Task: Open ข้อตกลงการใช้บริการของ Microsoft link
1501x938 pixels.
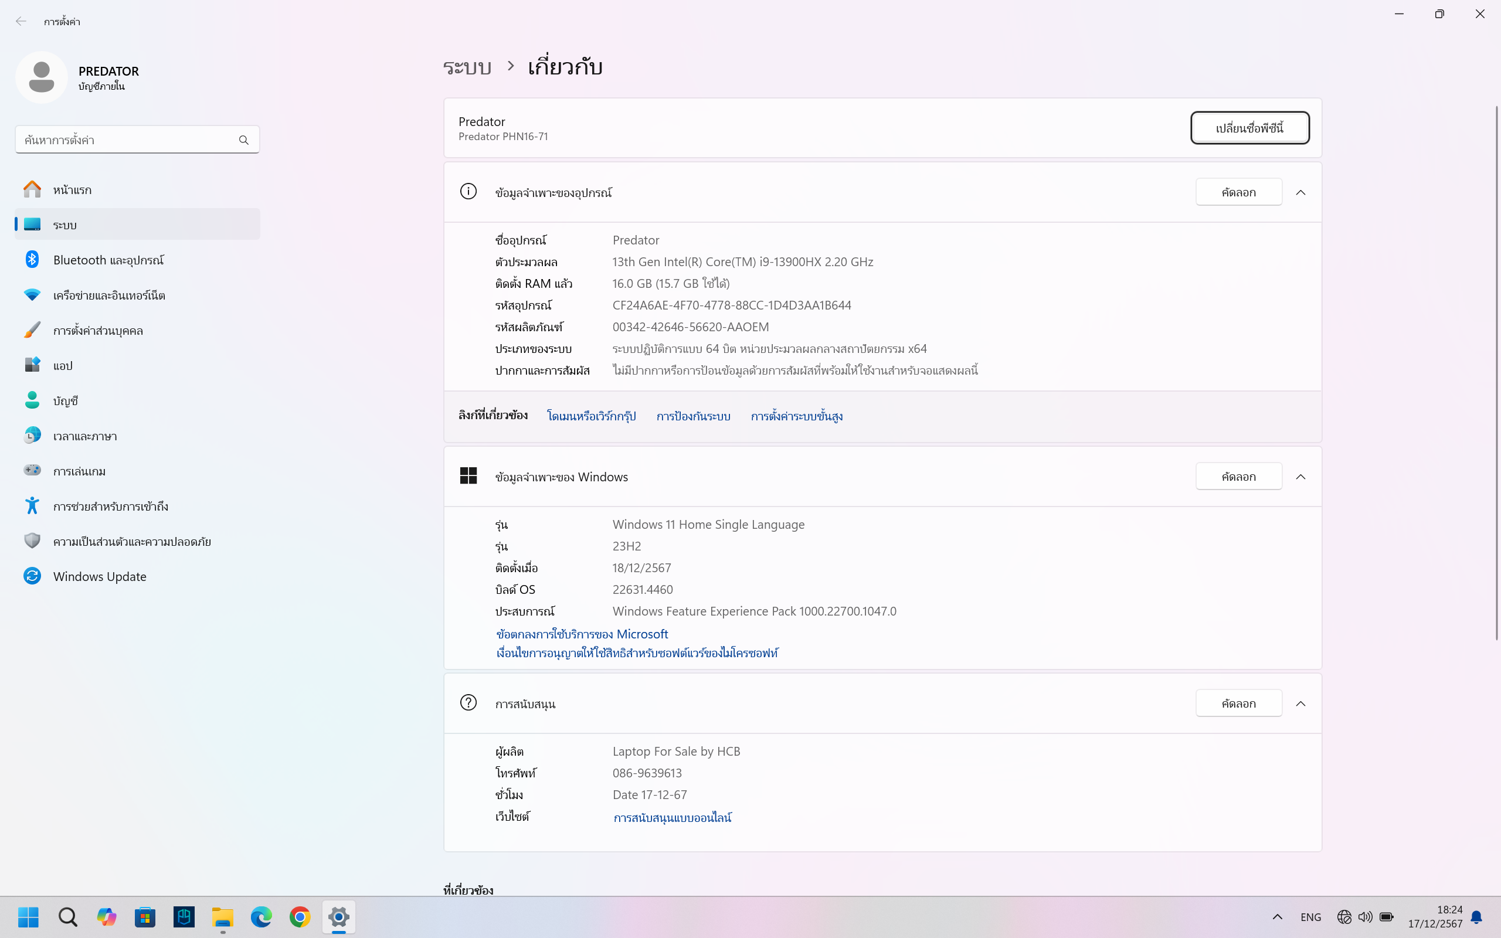Action: (x=582, y=634)
